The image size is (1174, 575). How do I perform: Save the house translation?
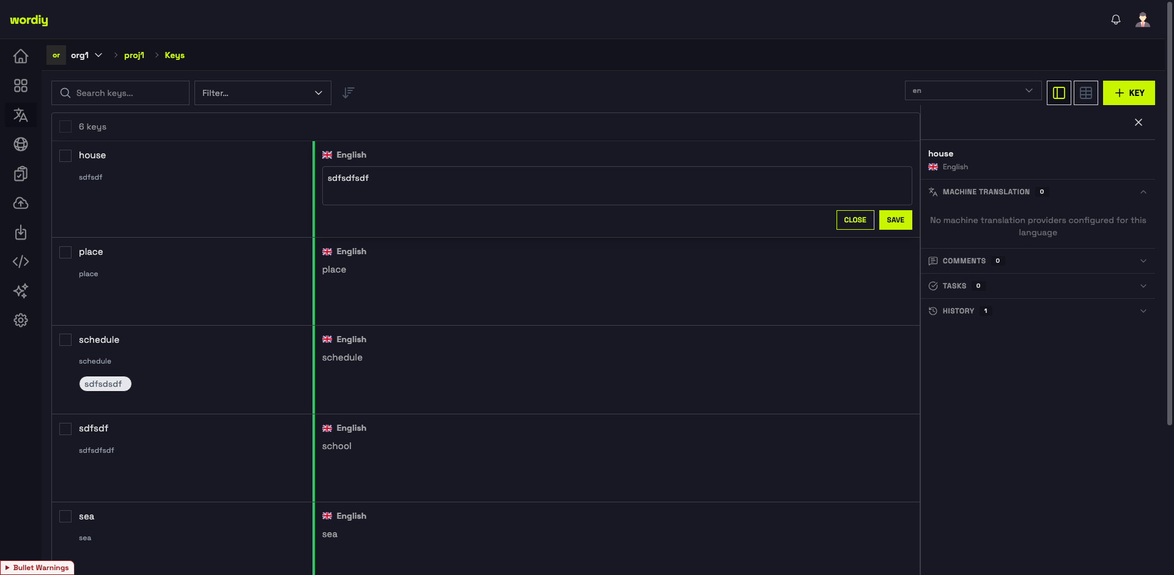click(x=896, y=220)
